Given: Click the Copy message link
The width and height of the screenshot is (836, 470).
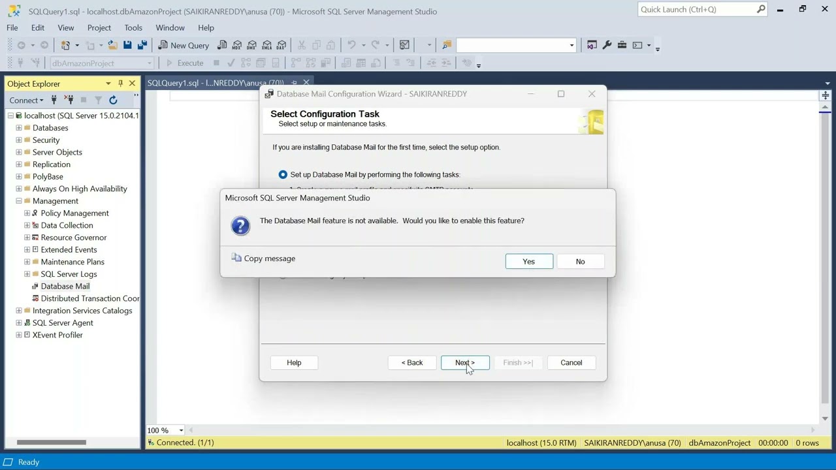Looking at the screenshot, I should click(x=270, y=258).
